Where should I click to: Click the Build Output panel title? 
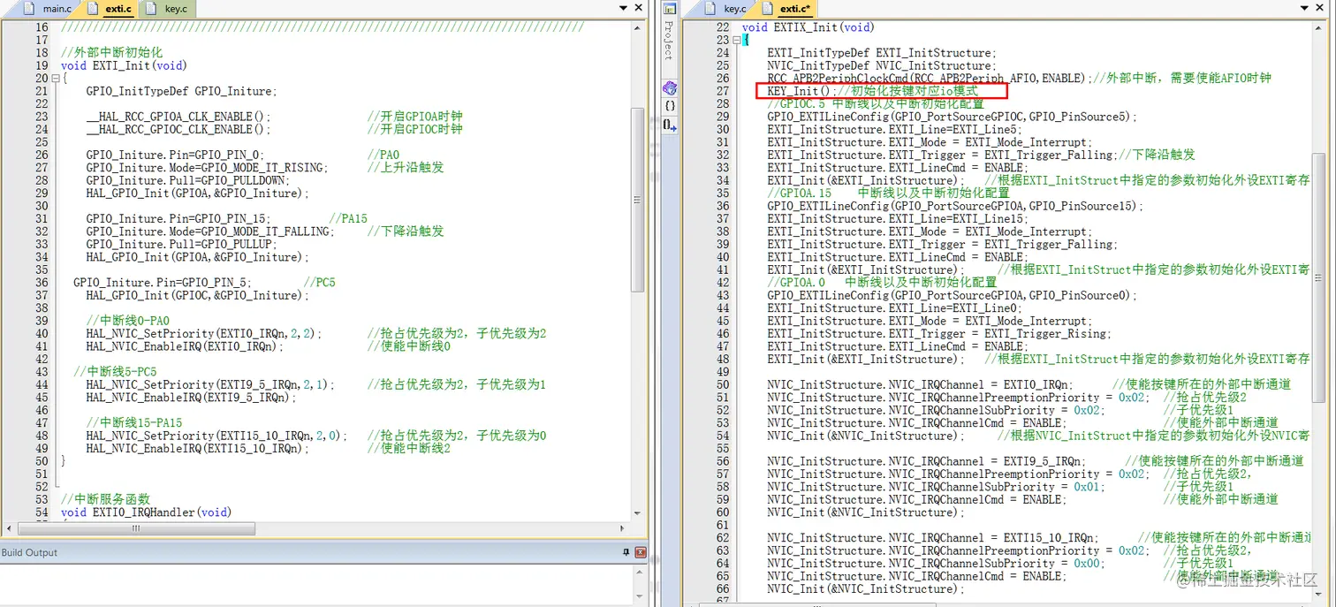29,552
